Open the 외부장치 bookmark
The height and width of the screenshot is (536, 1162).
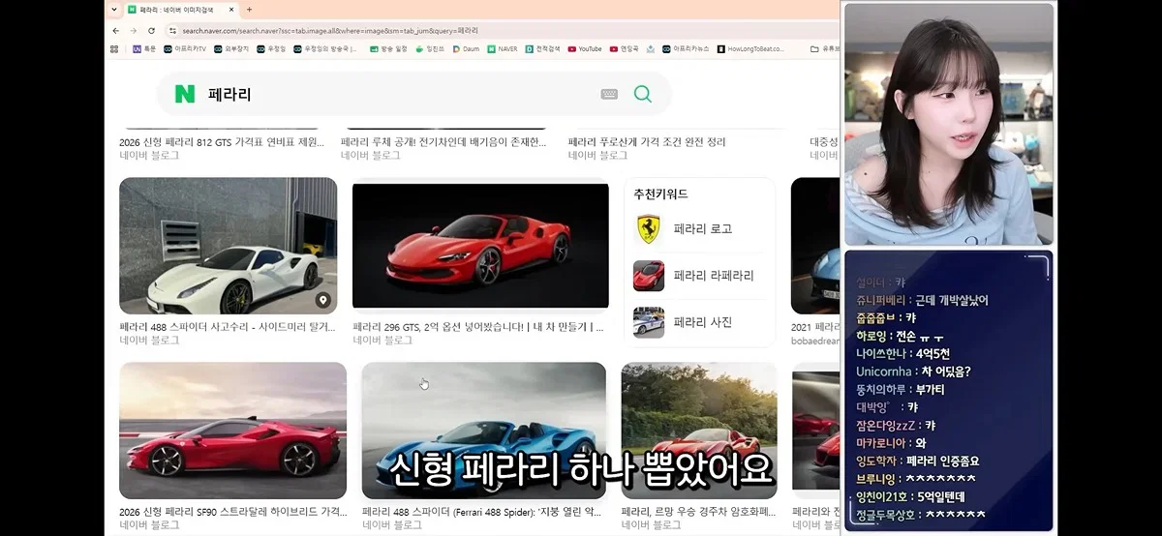[x=229, y=48]
